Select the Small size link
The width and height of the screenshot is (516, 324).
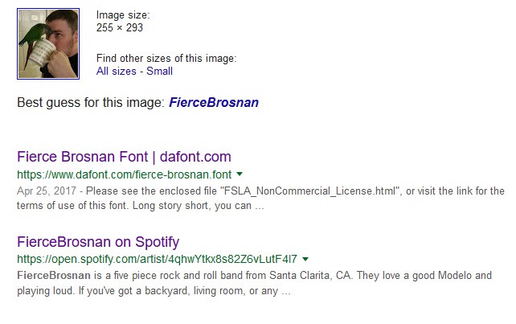click(160, 71)
